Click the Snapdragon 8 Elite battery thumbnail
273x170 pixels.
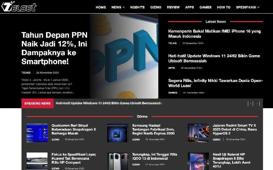[x=198, y=161]
